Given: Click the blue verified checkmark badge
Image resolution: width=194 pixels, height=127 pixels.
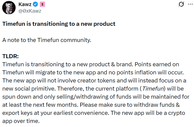Looking at the screenshot, I should click(x=36, y=5).
